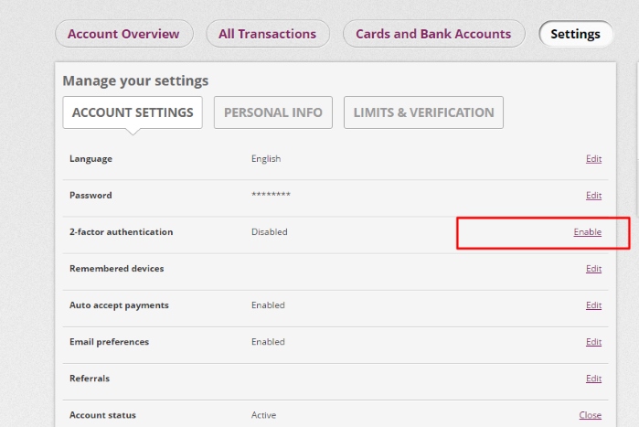The height and width of the screenshot is (427, 639).
Task: Click Edit link for Password
Action: (593, 196)
